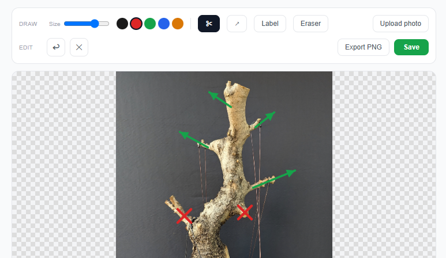Select the arrow drawing tool
Viewport: 446px width, 258px height.
tap(237, 24)
